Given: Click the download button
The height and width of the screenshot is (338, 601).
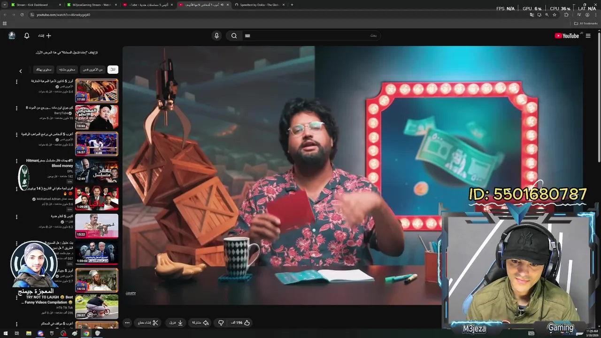Looking at the screenshot, I should pos(176,323).
